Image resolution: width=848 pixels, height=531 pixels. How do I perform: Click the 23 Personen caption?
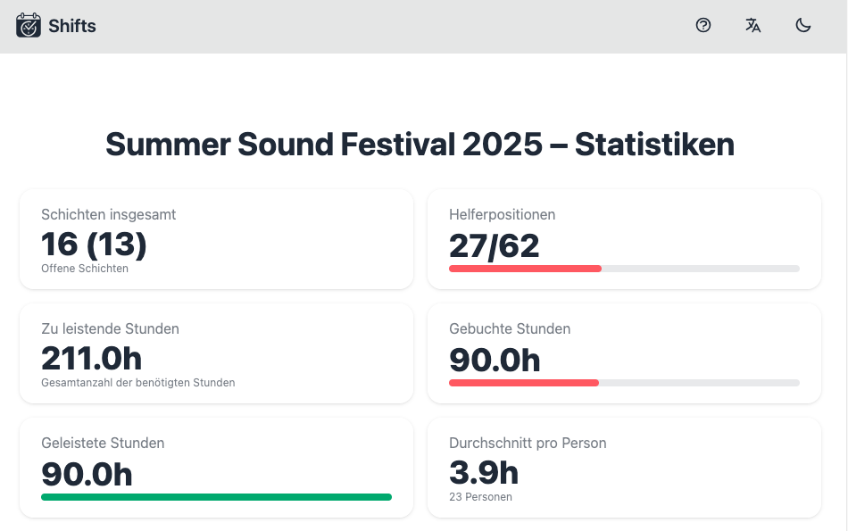480,497
